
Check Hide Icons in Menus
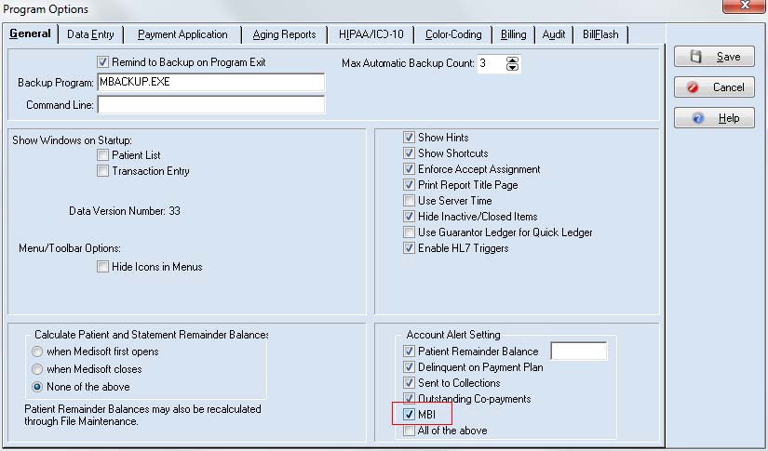(x=103, y=267)
